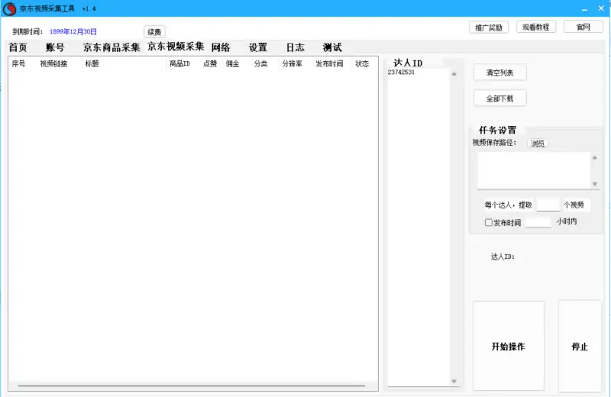
Task: Browse for video save path with 浏览
Action: (538, 144)
